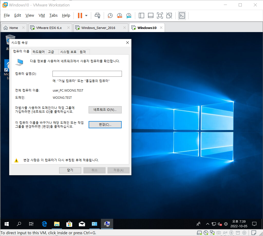This screenshot has height=236, width=263.
Task: Click the 네트워크 ID(N)... button
Action: pos(105,110)
